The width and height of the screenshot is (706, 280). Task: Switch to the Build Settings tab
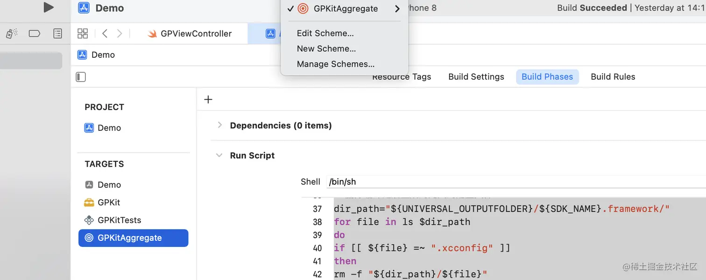click(476, 77)
